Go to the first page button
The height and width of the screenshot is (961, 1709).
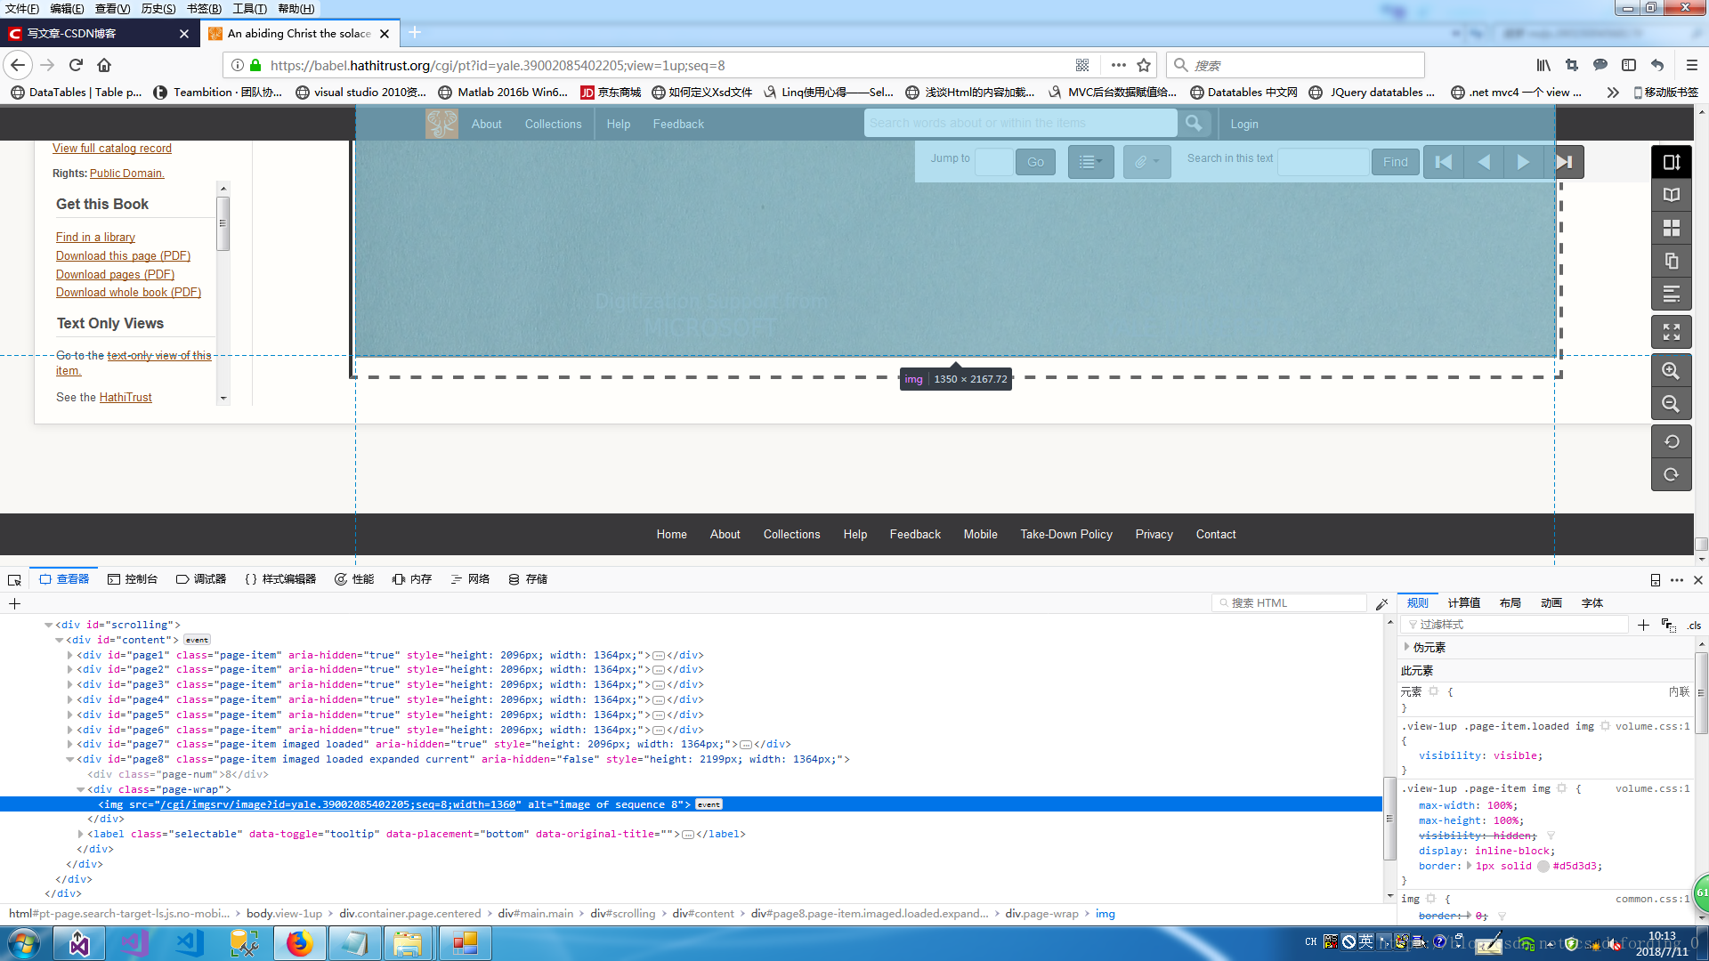tap(1443, 162)
